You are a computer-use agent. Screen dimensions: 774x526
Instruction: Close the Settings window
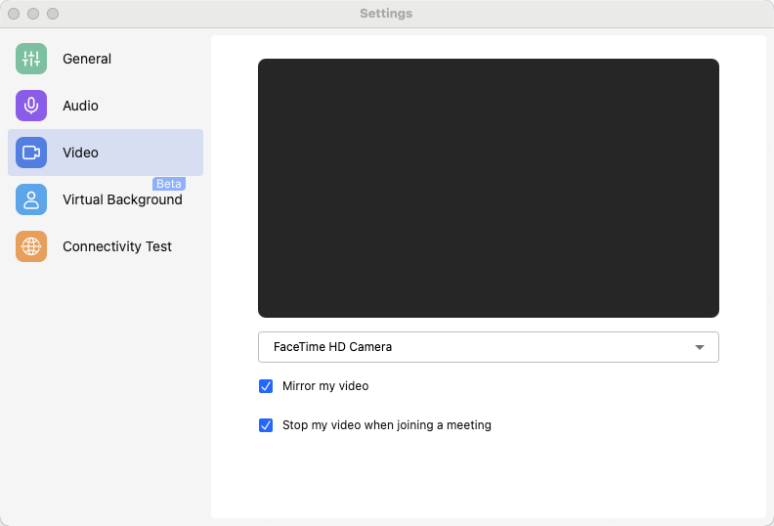tap(14, 14)
